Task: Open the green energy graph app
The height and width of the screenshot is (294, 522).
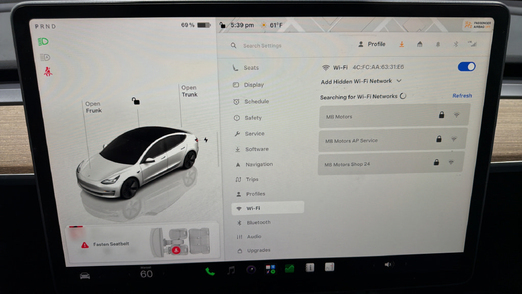Action: [x=290, y=268]
